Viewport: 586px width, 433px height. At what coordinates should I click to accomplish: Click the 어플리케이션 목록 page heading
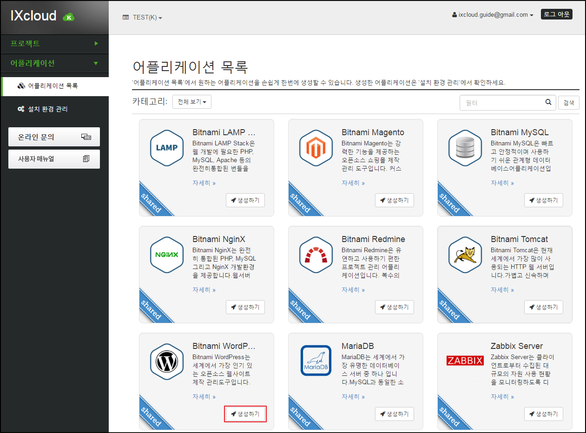(190, 67)
